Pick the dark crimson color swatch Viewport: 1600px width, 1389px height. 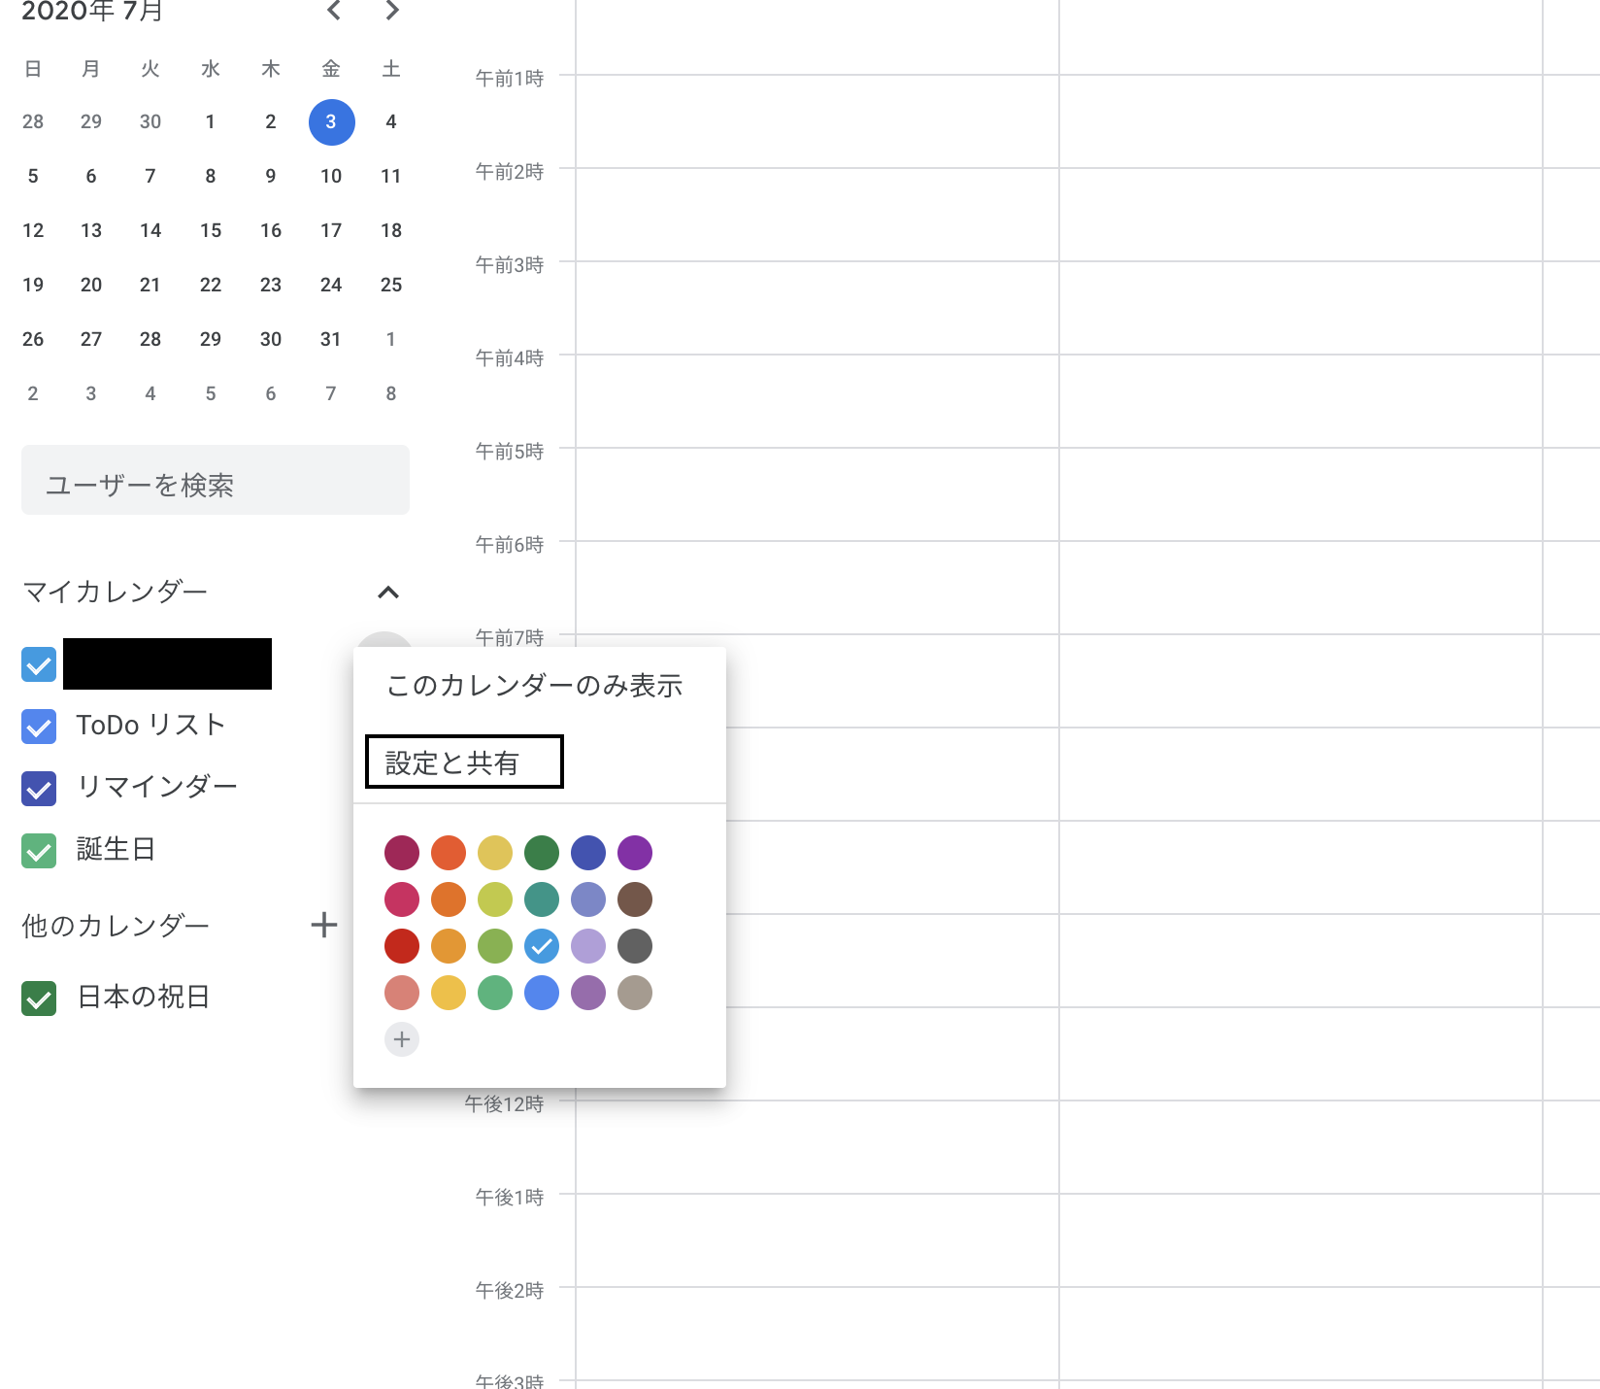(402, 853)
